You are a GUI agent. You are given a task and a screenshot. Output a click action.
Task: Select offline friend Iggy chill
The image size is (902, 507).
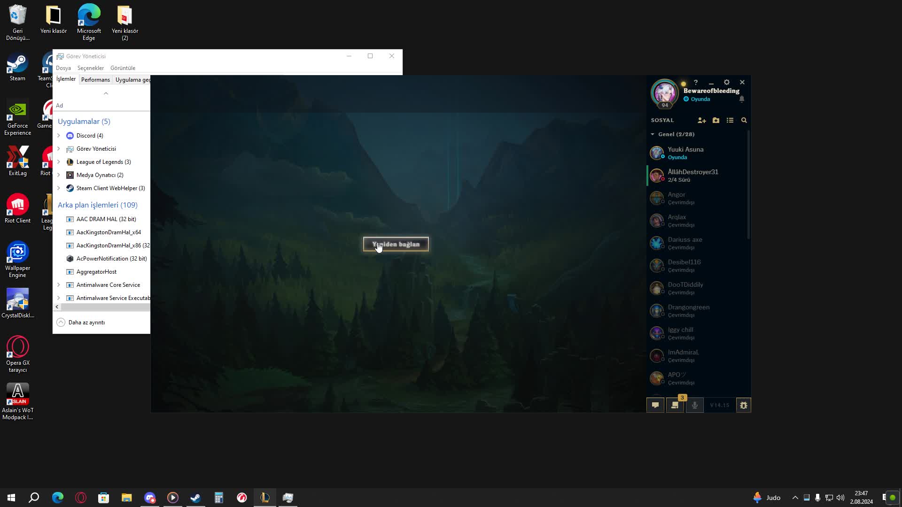[x=697, y=333]
